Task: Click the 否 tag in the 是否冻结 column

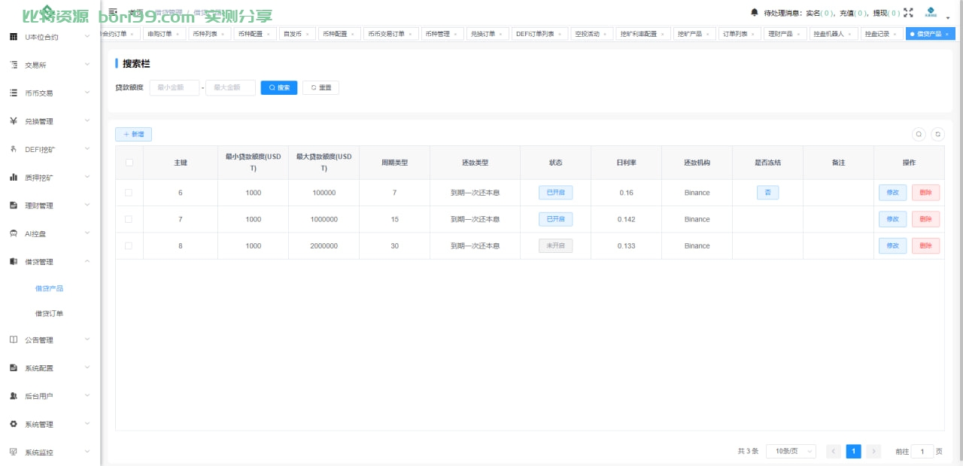Action: 767,193
